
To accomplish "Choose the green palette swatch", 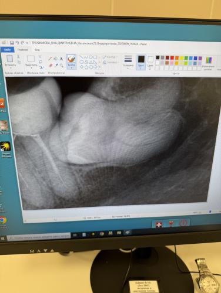I will click(186, 58).
